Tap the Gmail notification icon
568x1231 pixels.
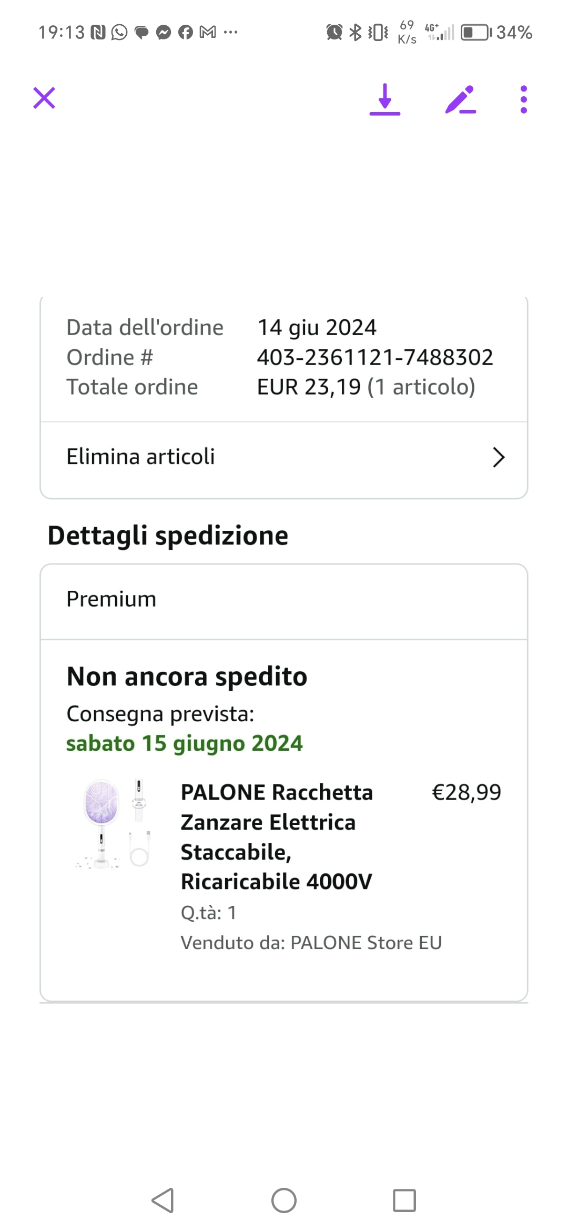tap(208, 33)
